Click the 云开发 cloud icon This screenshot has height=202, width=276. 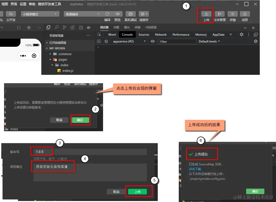(x=11, y=14)
